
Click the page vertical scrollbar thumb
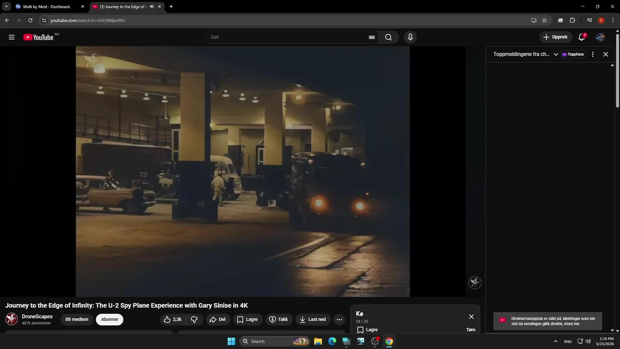618,70
